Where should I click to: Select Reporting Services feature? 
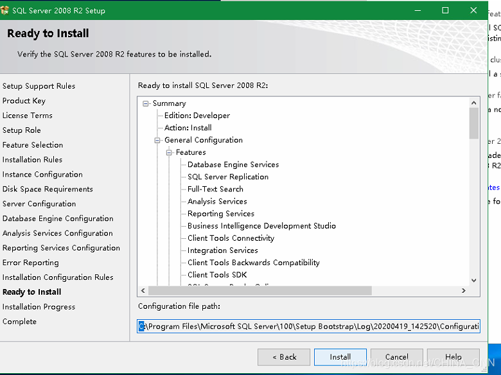221,214
